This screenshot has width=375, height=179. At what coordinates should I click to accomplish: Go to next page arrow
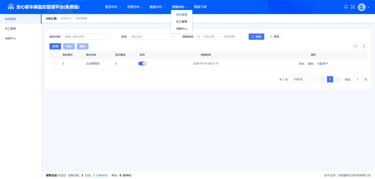[338, 79]
